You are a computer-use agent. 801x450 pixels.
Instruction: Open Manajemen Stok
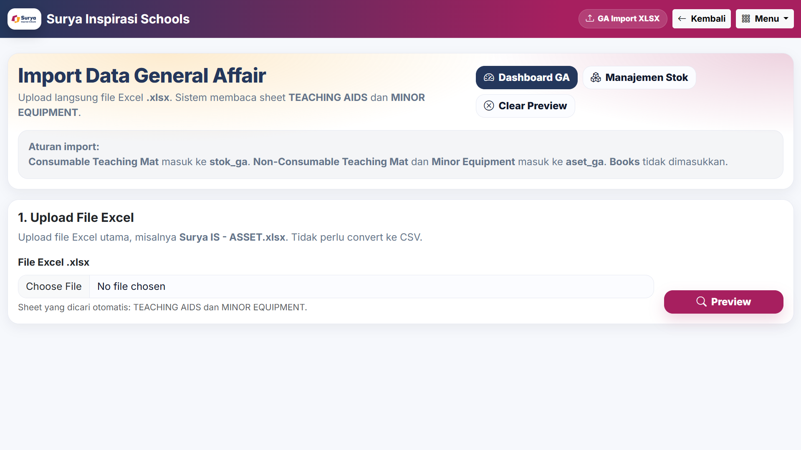click(639, 78)
